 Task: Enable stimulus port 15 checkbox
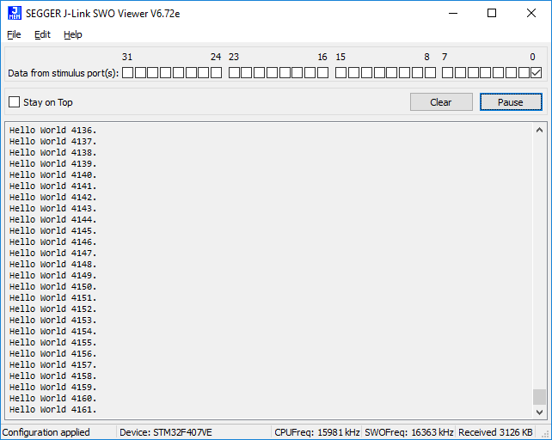point(340,73)
